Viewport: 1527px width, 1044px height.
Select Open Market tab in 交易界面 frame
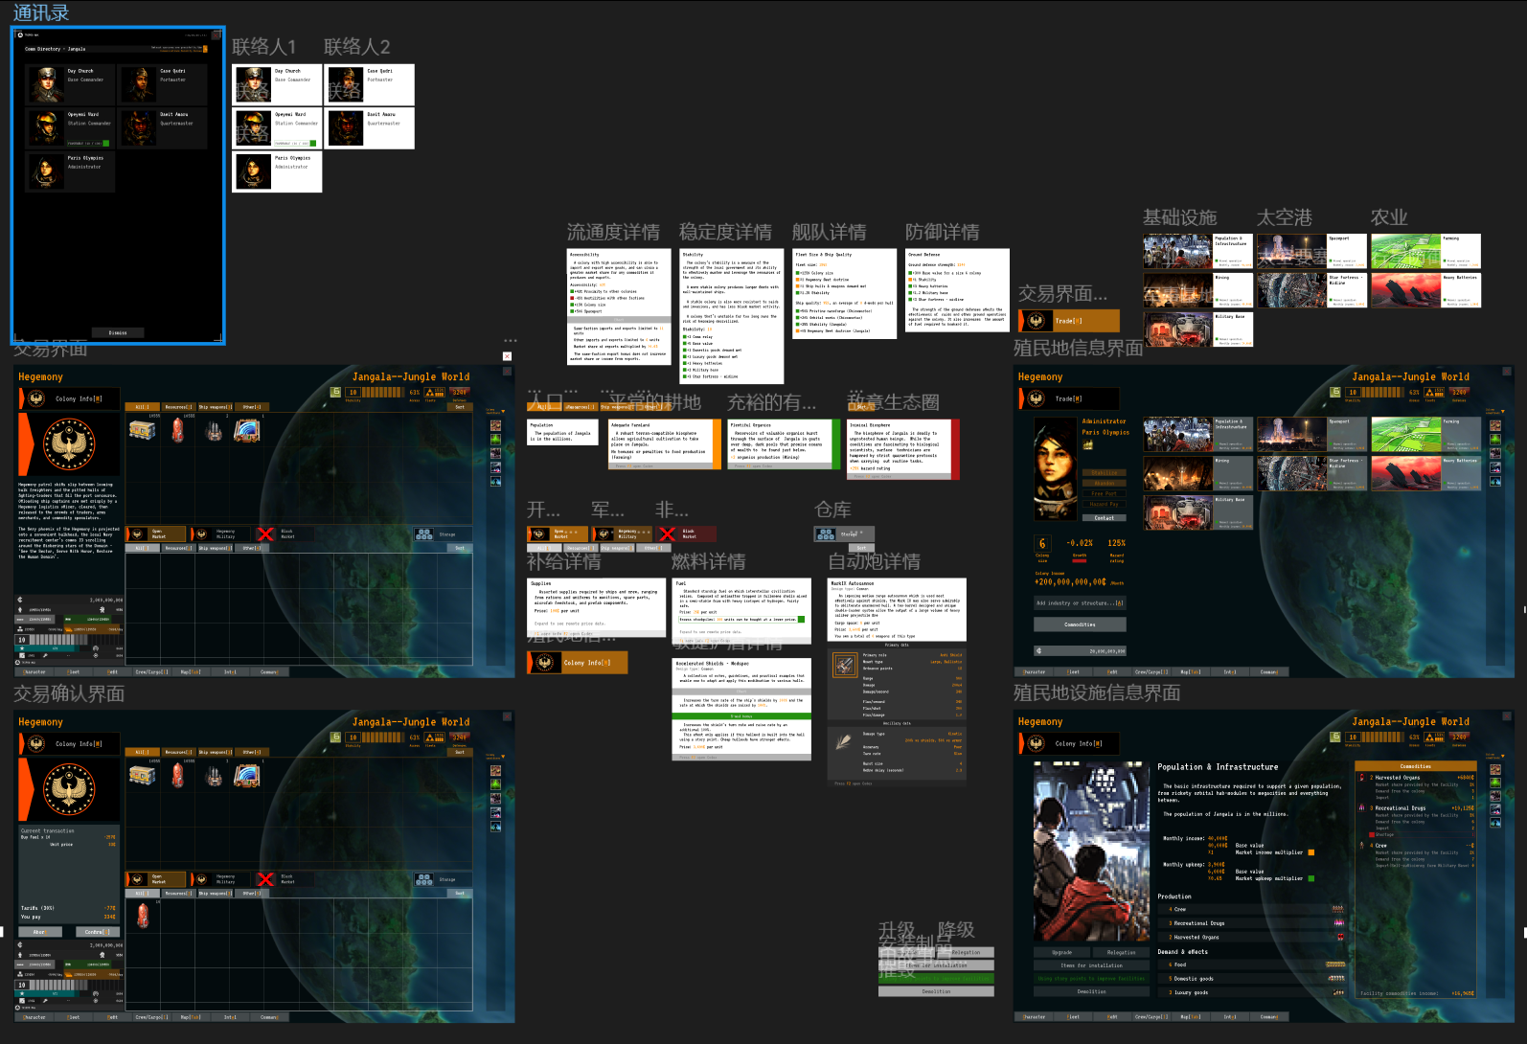157,533
